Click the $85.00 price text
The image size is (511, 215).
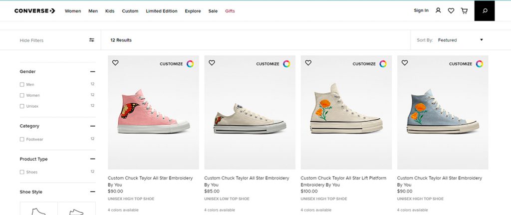pos(212,191)
